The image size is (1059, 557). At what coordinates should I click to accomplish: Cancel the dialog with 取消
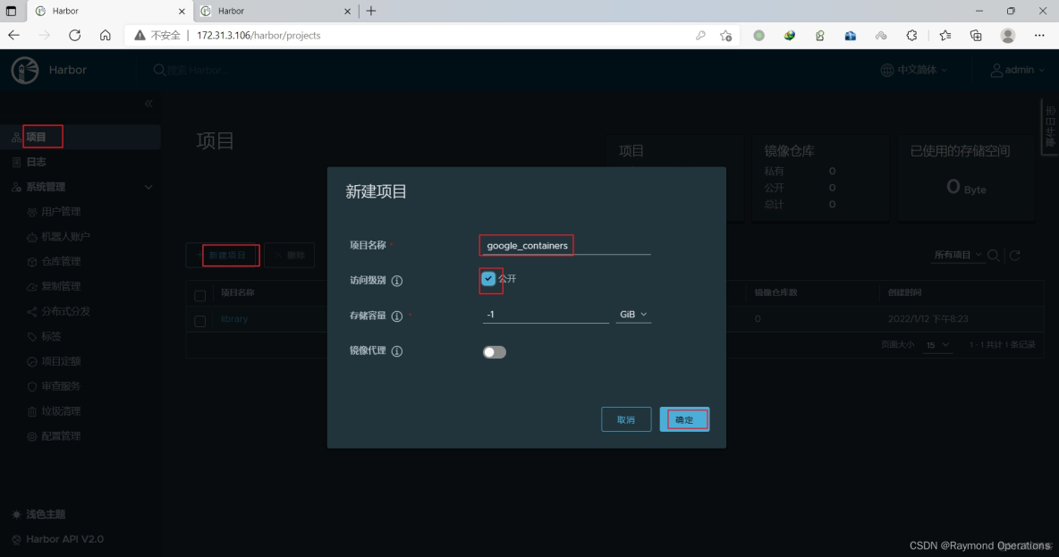(626, 420)
